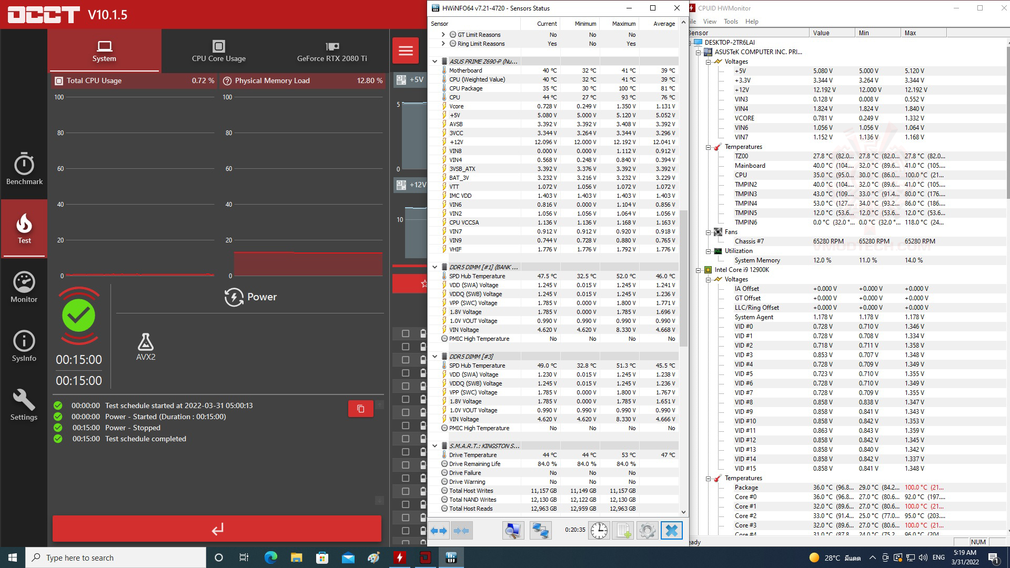Switch to the CPU Core Usage tab
The width and height of the screenshot is (1010, 568).
(x=219, y=51)
